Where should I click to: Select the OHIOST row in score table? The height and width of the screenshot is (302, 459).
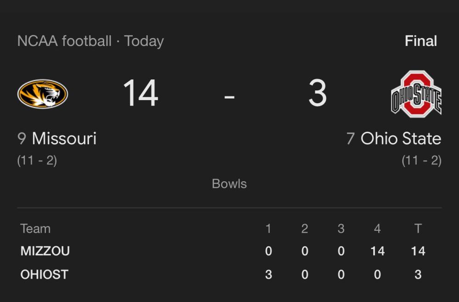coord(229,274)
